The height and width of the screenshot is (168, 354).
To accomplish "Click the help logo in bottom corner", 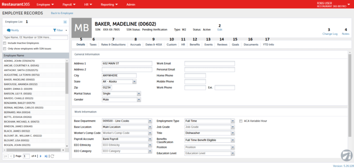I will (346, 156).
